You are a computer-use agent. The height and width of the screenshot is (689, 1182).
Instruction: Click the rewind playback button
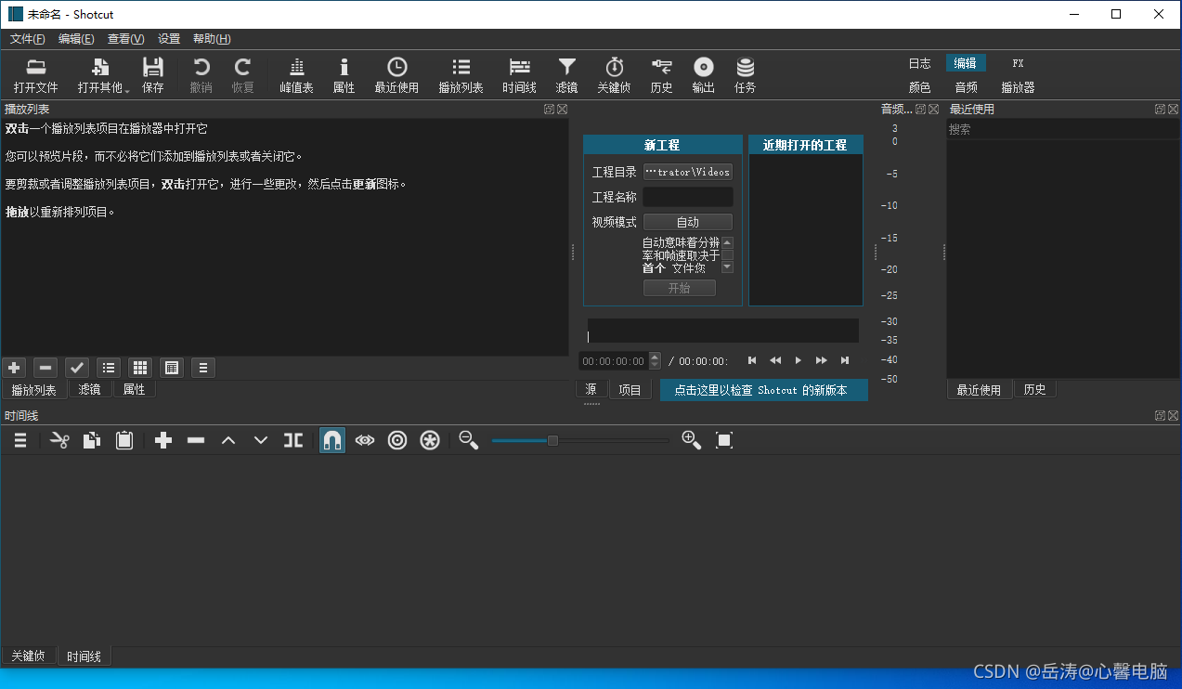click(775, 360)
